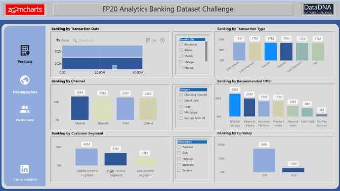Open the Customers people icon
This screenshot has height=191, width=340.
coord(25,109)
